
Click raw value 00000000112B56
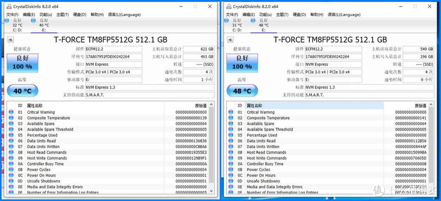coord(411,141)
